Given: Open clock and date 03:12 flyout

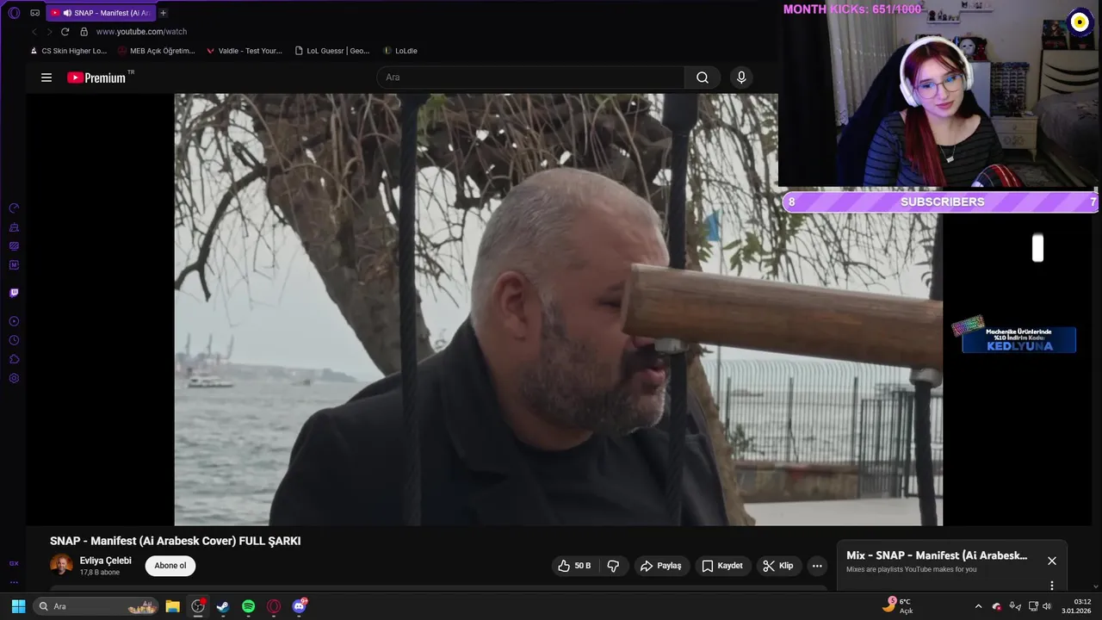Looking at the screenshot, I should click(1076, 606).
